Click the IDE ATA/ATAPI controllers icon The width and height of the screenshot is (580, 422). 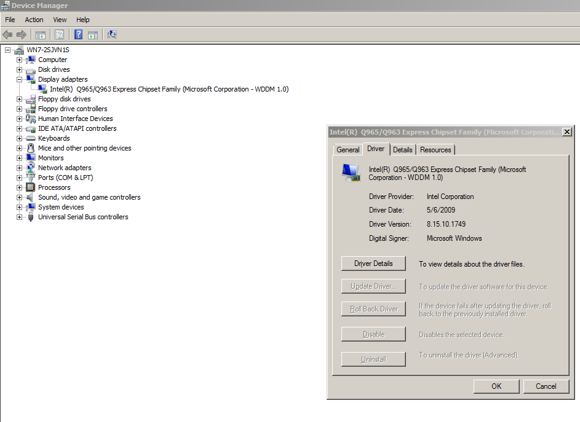[31, 129]
